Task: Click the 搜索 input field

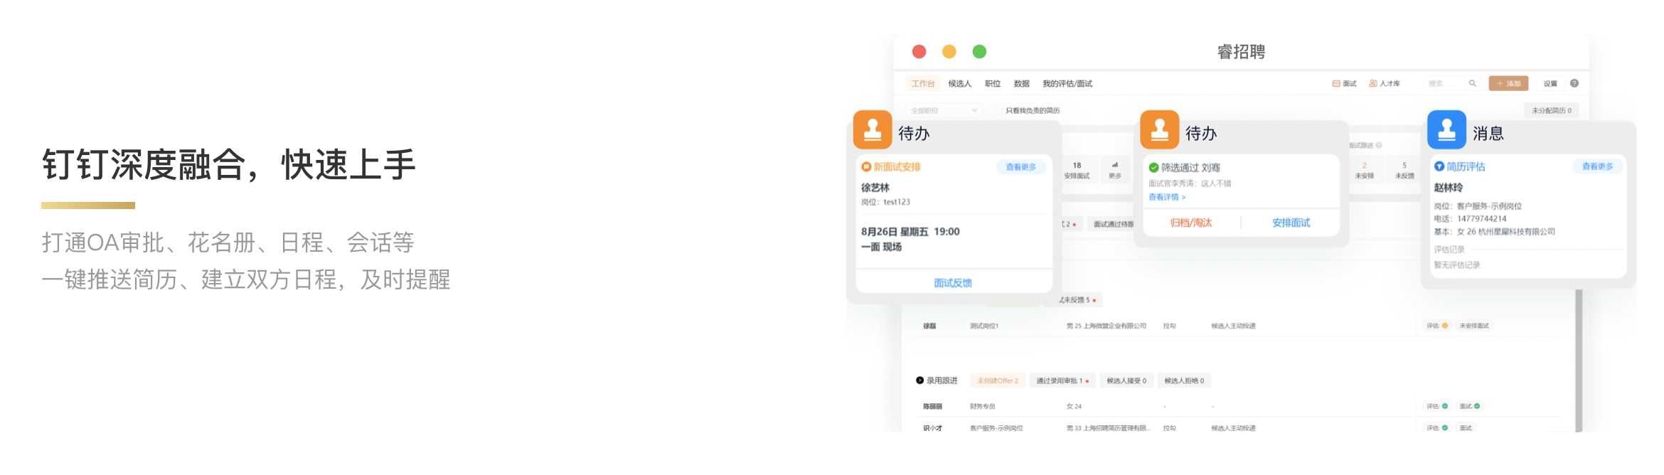Action: (1445, 83)
